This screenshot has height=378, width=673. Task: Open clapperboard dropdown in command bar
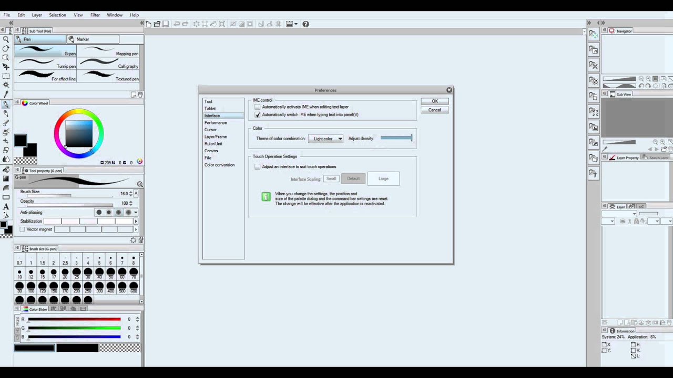coord(295,24)
